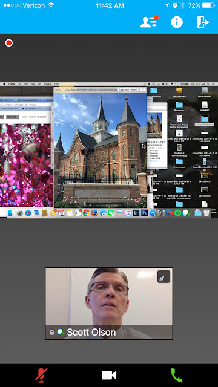Click Firefox icon in shared dock
The height and width of the screenshot is (387, 218).
[x=94, y=213]
